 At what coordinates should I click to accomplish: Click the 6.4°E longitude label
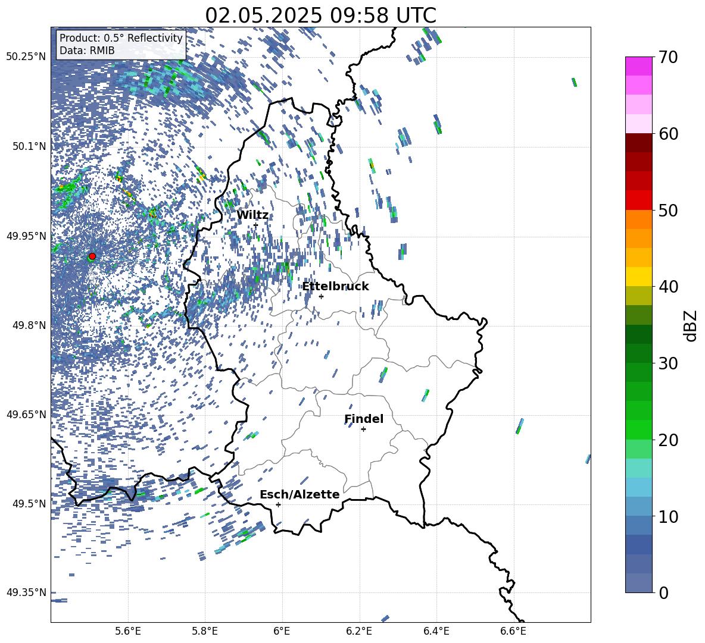[x=436, y=631]
